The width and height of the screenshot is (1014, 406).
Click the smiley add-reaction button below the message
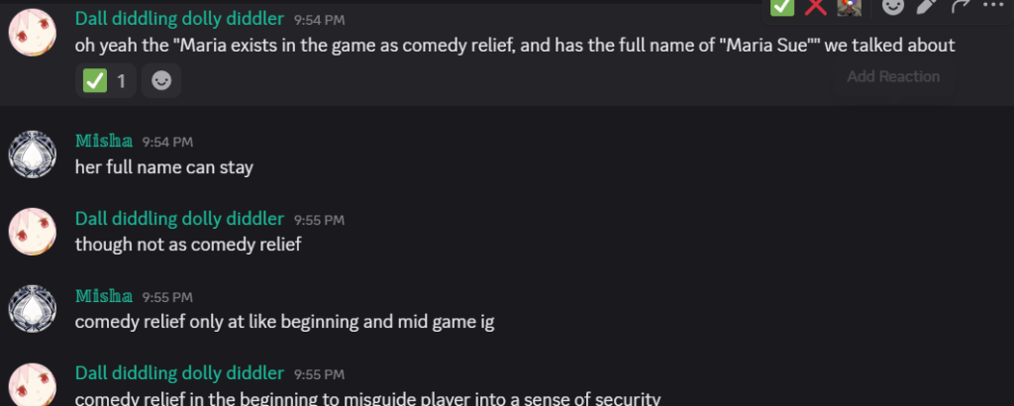[x=161, y=81]
